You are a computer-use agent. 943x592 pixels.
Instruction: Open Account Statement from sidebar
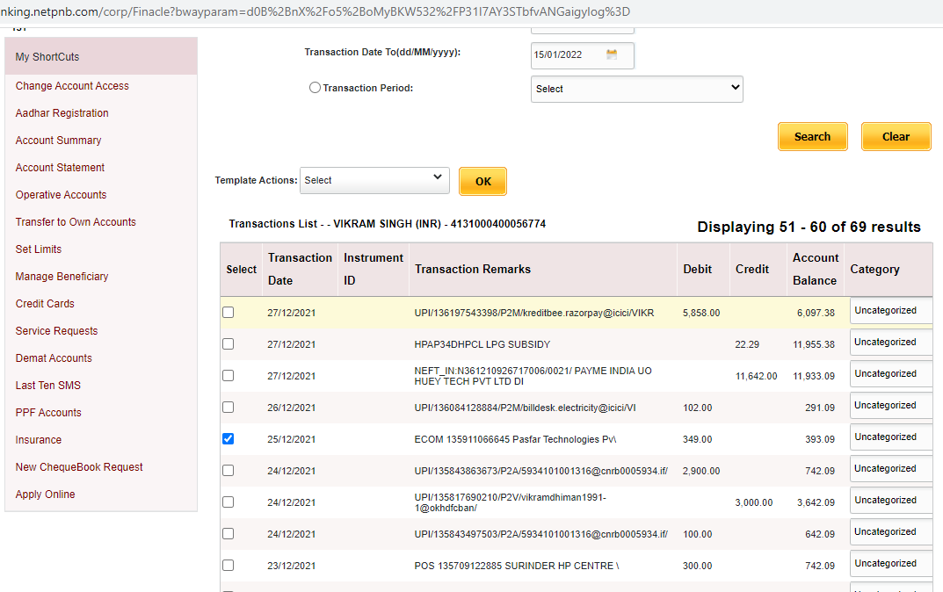point(60,168)
